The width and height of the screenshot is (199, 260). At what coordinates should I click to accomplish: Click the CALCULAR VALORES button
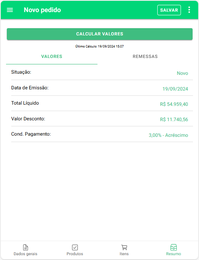99,34
